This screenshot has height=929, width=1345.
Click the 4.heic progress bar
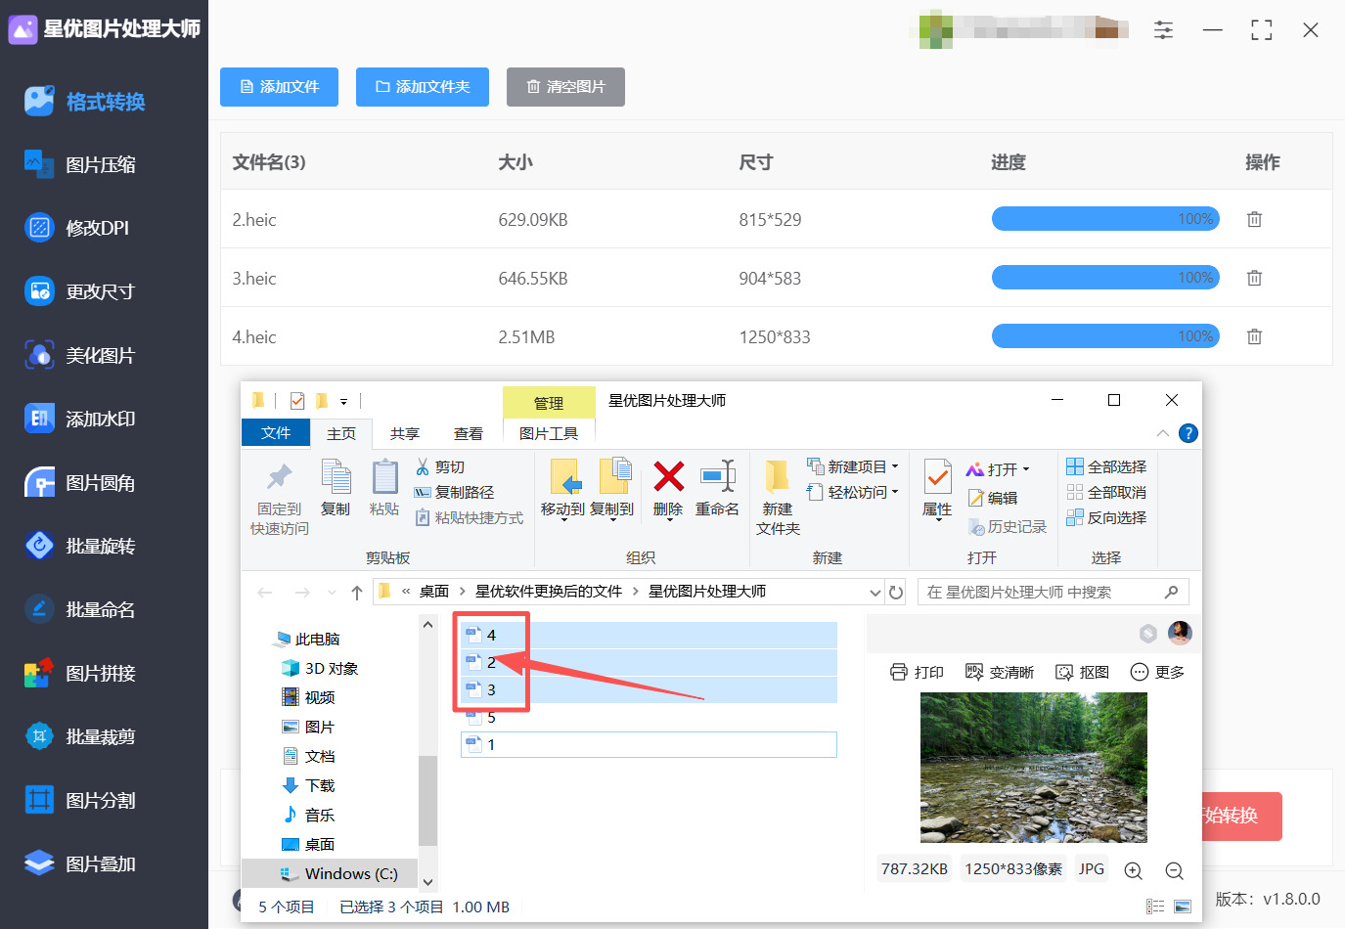[1105, 336]
